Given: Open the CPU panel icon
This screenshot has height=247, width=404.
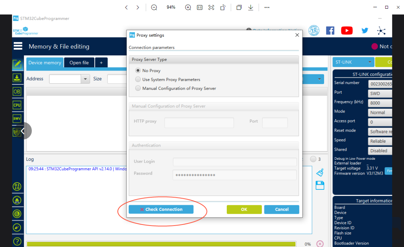Looking at the screenshot, I should click(17, 105).
